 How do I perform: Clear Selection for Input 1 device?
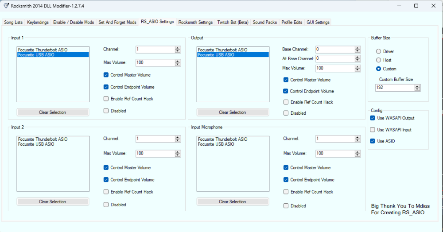tap(52, 112)
